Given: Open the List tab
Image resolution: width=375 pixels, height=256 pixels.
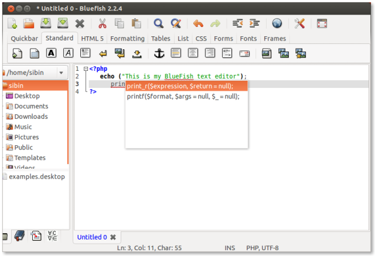Looking at the screenshot, I should 183,39.
